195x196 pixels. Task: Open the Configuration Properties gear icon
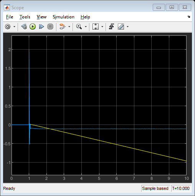tap(8, 27)
